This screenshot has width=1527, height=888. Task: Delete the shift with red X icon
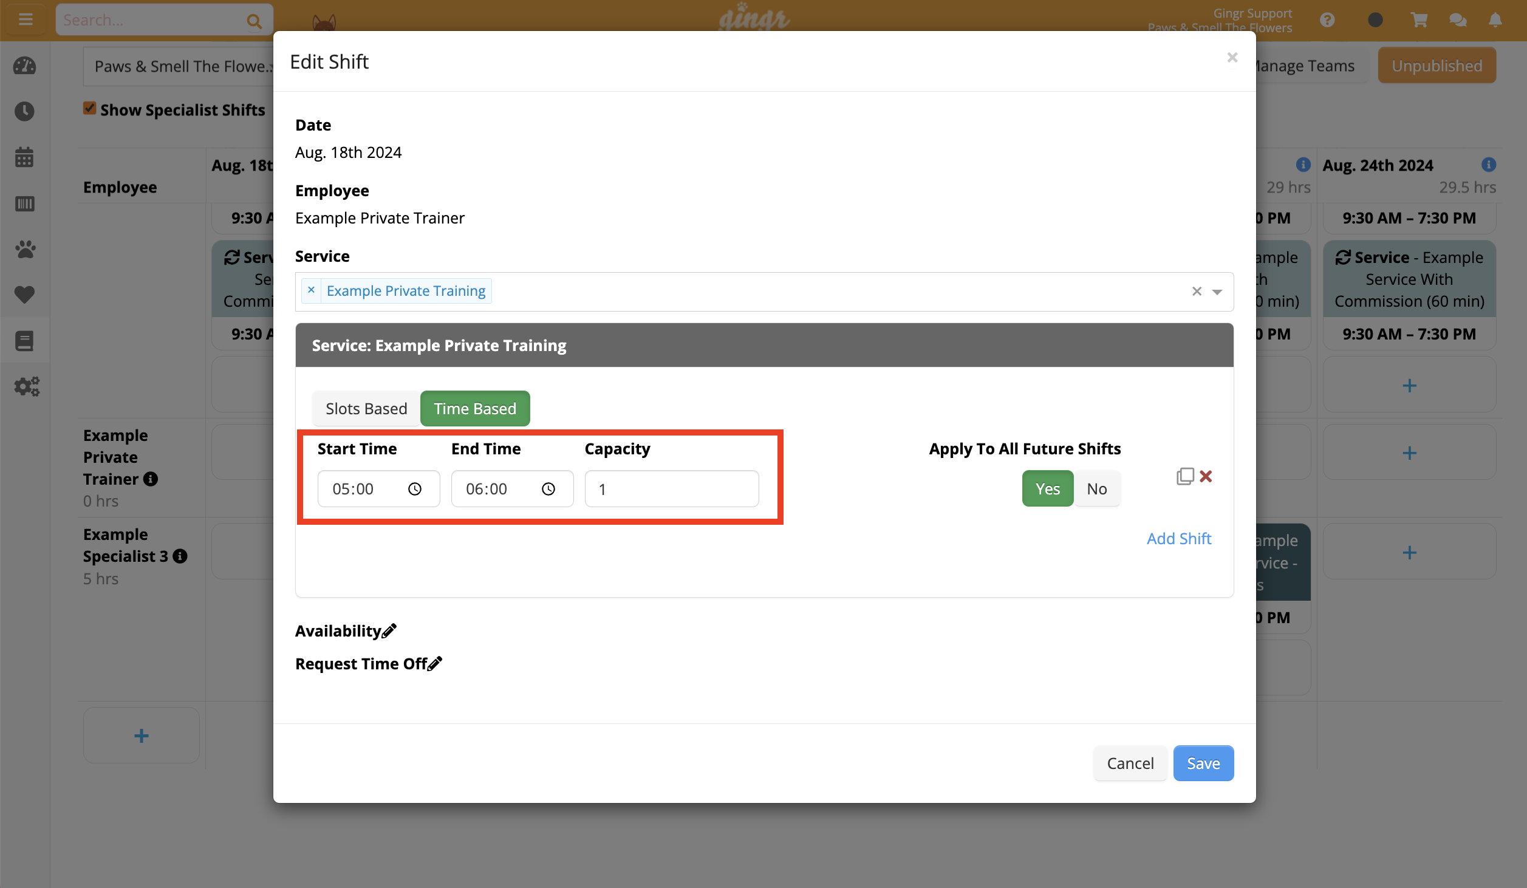coord(1206,476)
